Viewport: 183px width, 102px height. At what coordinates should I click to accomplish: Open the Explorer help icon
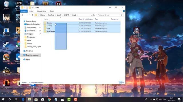pos(124,11)
